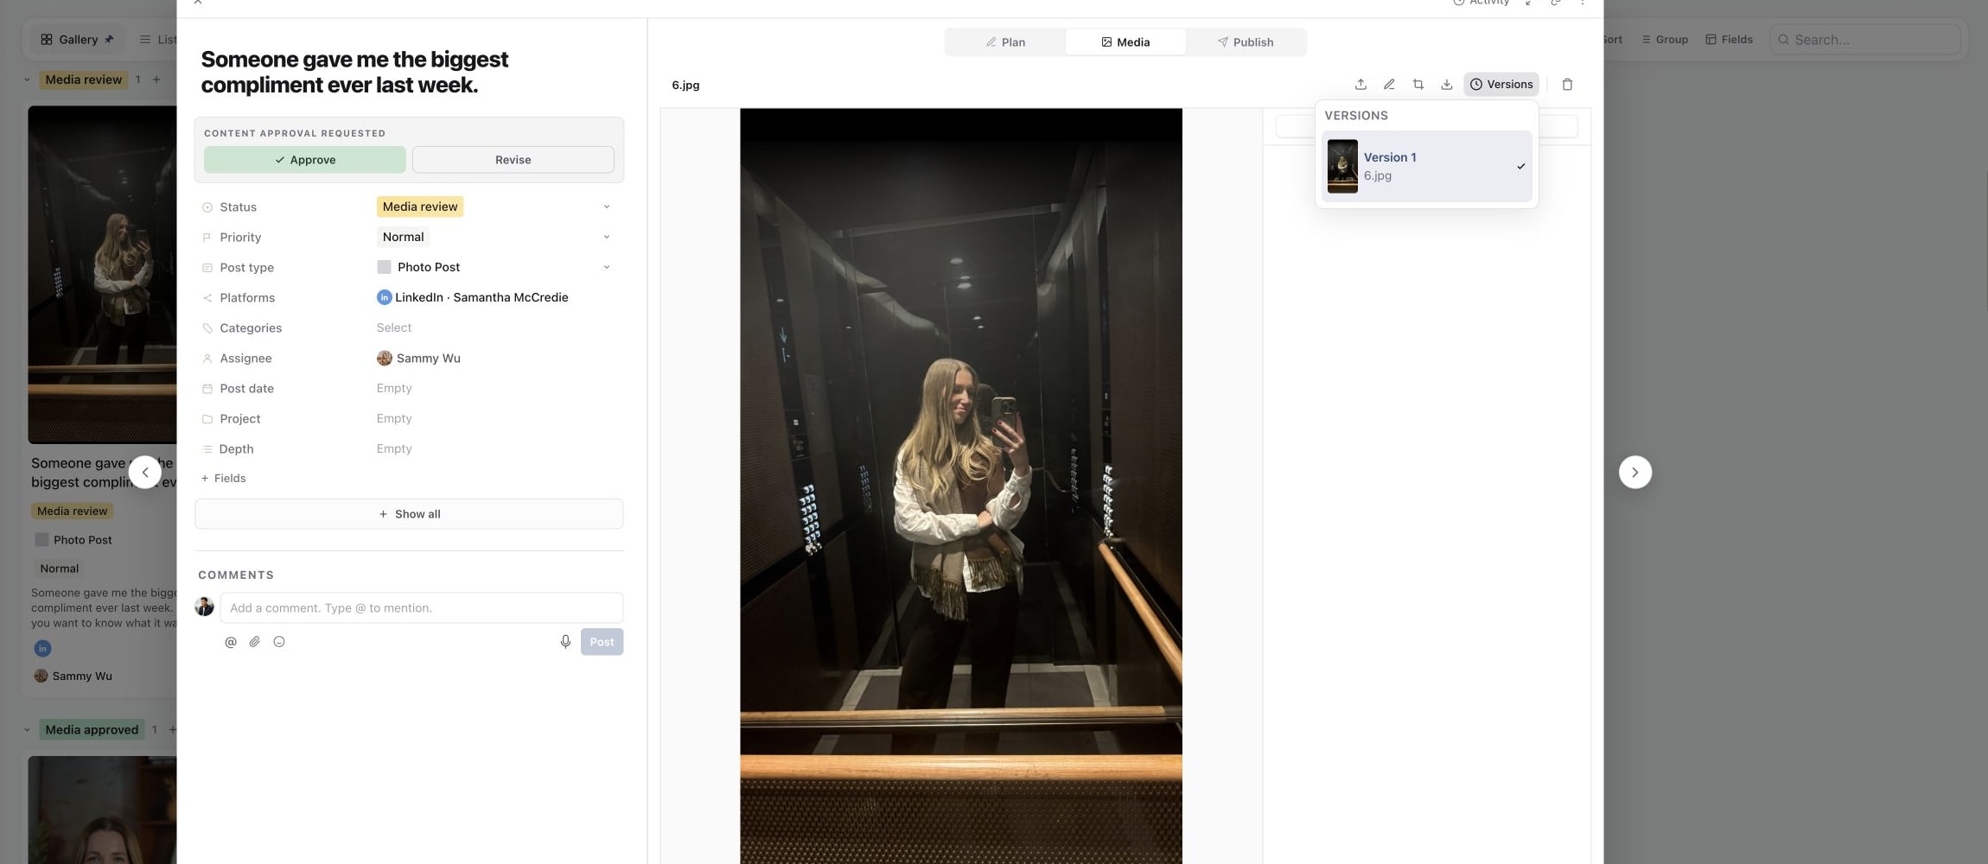Image resolution: width=1988 pixels, height=864 pixels.
Task: Click the Depth Empty value
Action: [x=394, y=448]
